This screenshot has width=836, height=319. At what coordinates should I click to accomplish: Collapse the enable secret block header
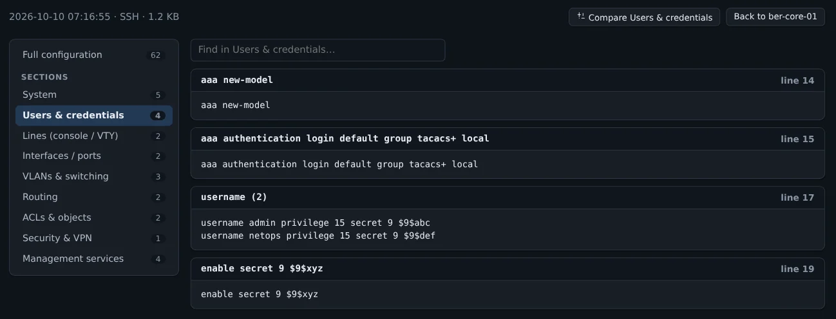coord(508,269)
